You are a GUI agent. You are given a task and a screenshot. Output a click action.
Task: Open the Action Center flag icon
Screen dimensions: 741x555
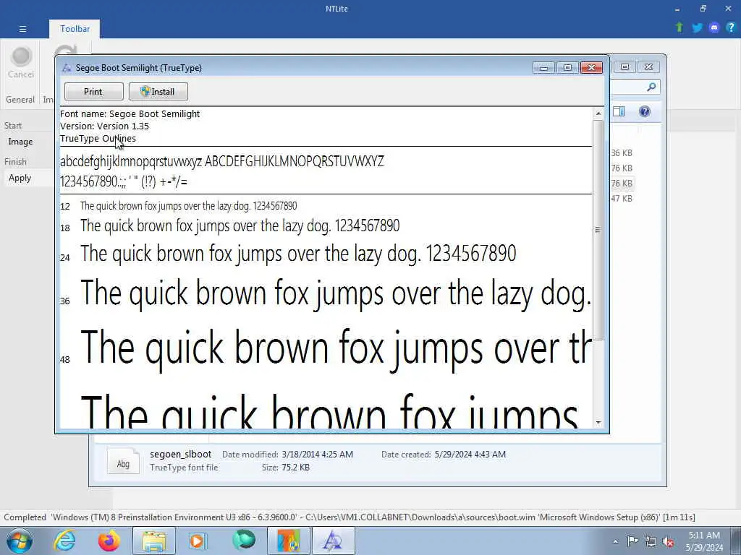pyautogui.click(x=632, y=541)
